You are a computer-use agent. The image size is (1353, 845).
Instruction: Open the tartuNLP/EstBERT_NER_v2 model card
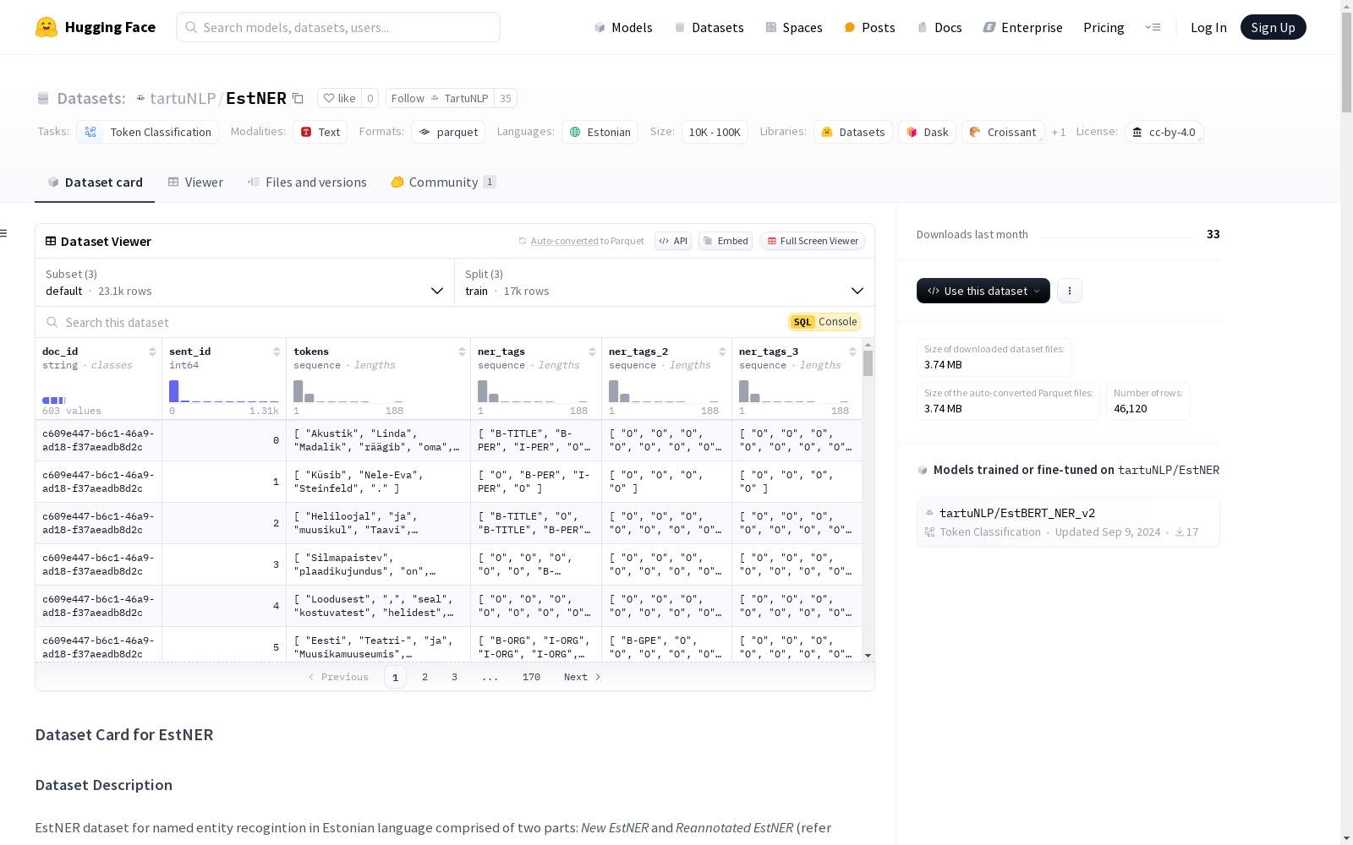coord(1068,522)
